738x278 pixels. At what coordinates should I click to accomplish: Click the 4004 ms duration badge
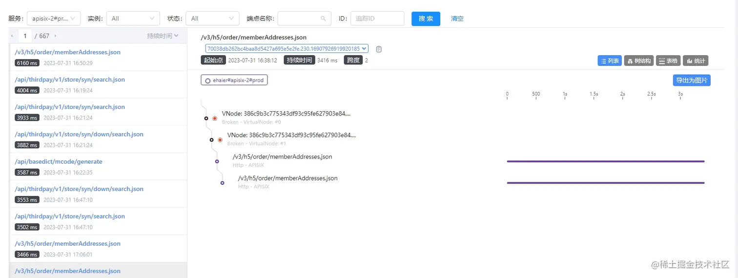coord(27,91)
